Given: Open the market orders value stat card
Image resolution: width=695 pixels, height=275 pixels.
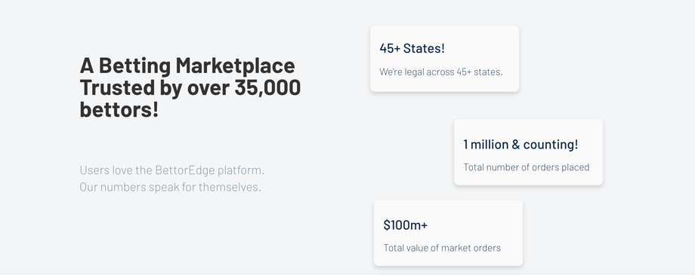Looking at the screenshot, I should 448,233.
